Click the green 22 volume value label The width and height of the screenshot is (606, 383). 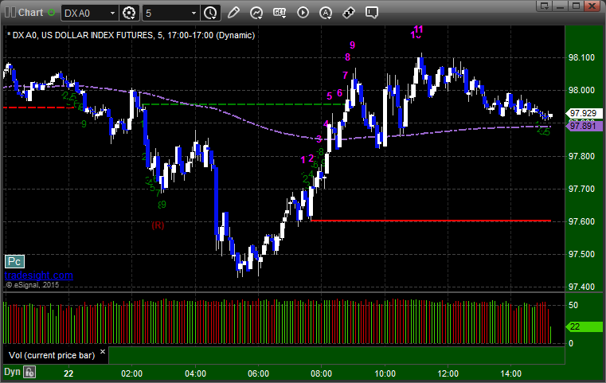pos(584,326)
